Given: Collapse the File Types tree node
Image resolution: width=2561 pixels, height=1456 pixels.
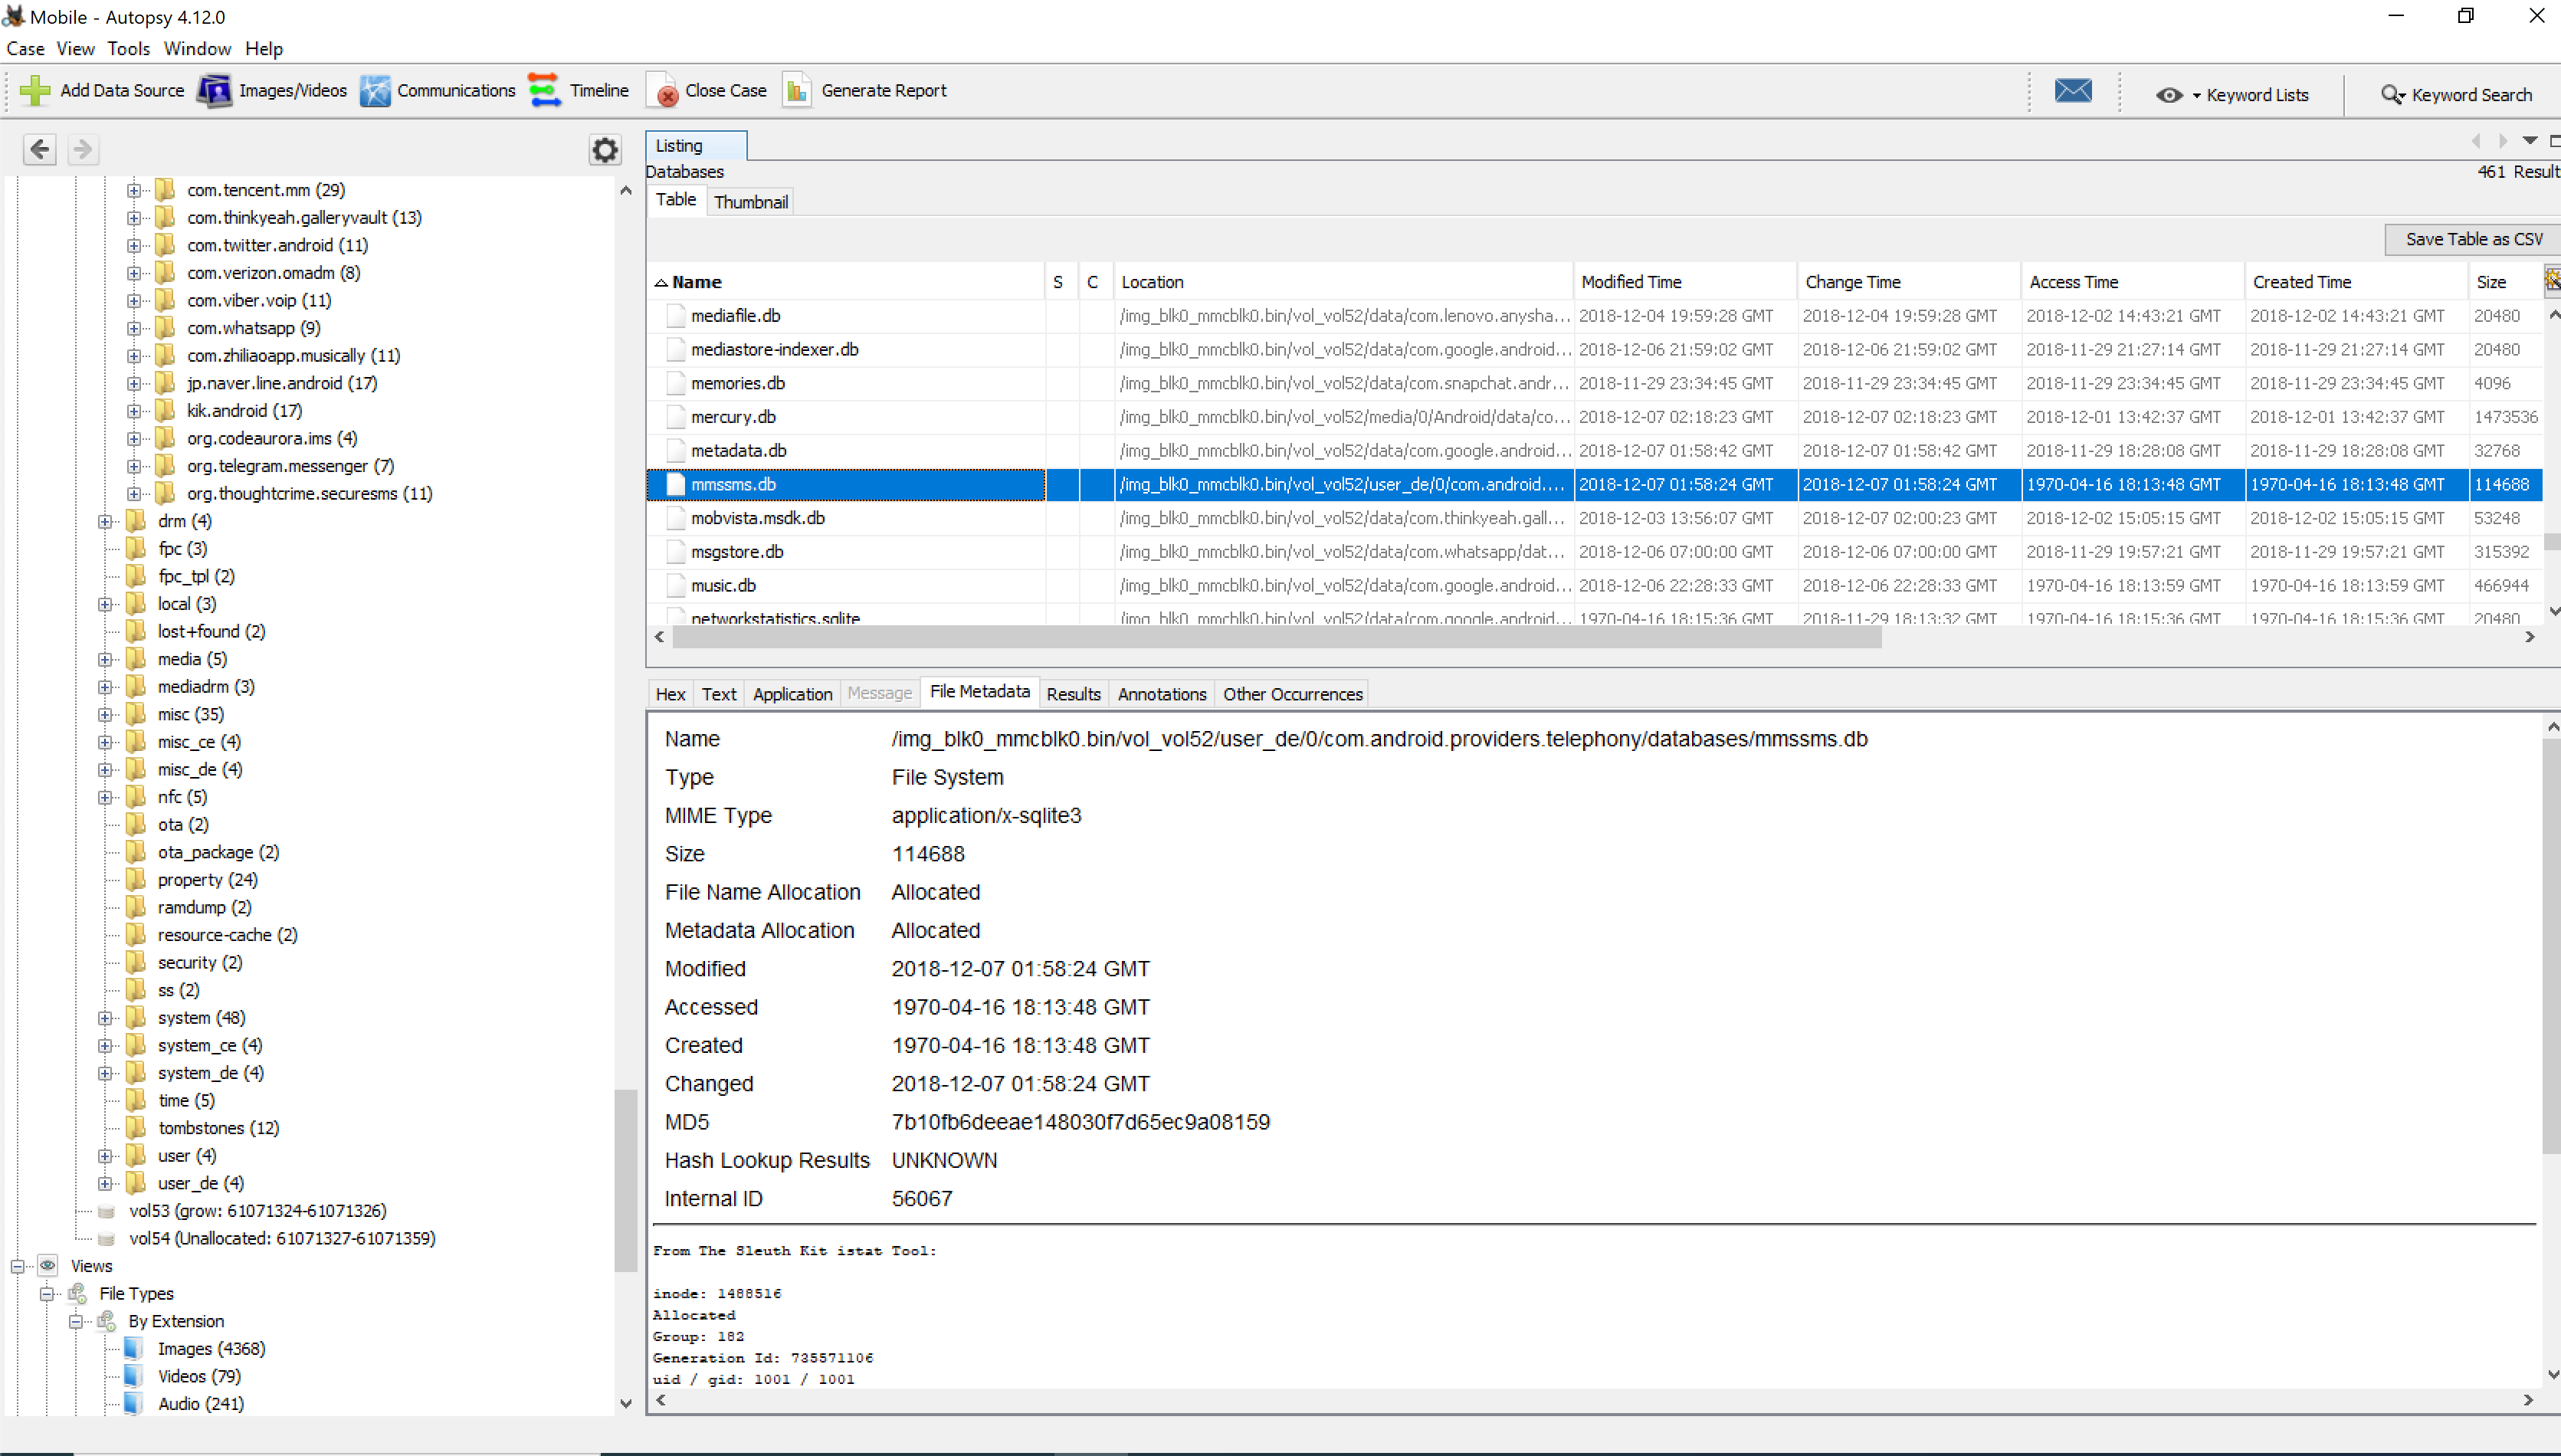Looking at the screenshot, I should [x=47, y=1294].
